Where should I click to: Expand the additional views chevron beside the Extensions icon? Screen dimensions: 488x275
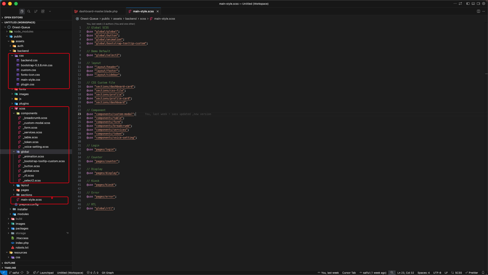(x=50, y=11)
